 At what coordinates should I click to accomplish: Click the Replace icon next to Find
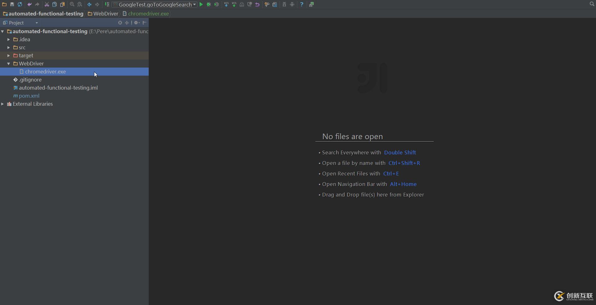(x=80, y=4)
